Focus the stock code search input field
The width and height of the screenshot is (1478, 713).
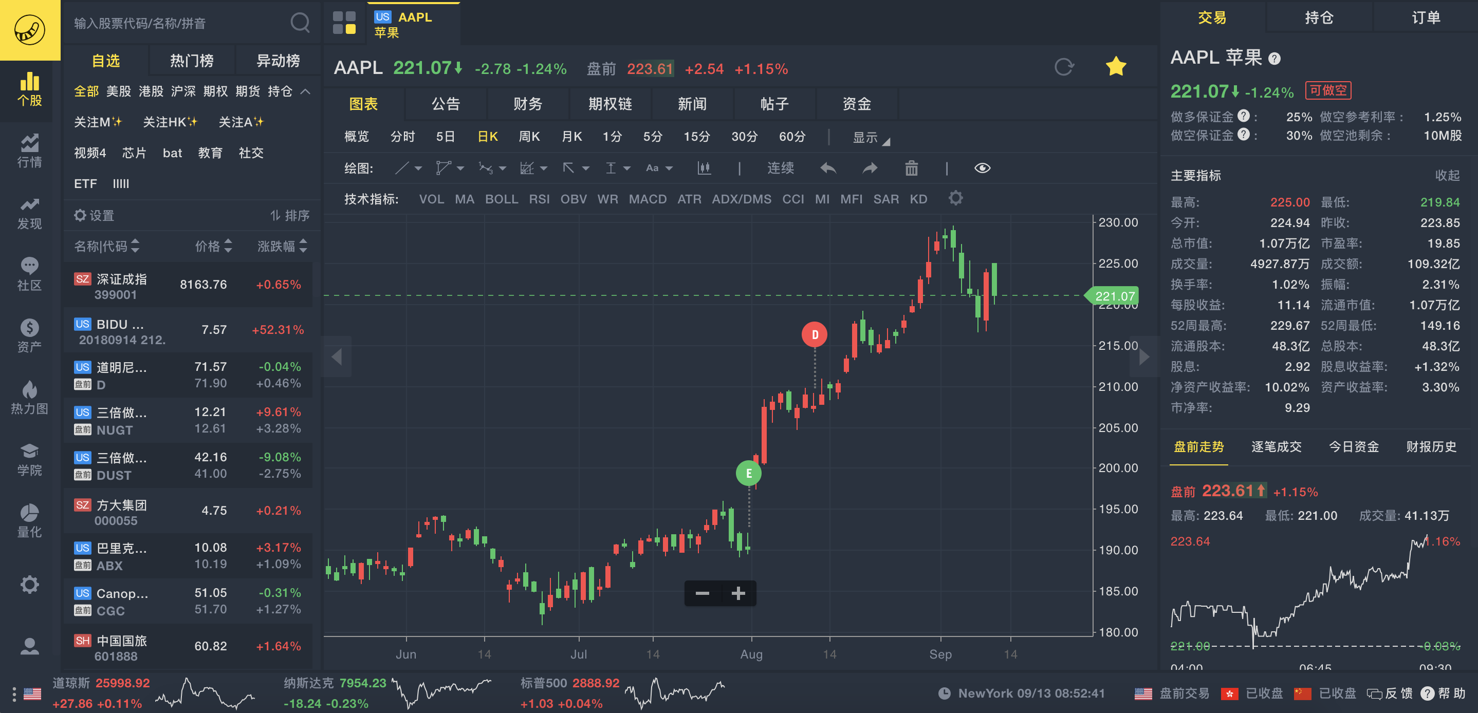(x=178, y=23)
